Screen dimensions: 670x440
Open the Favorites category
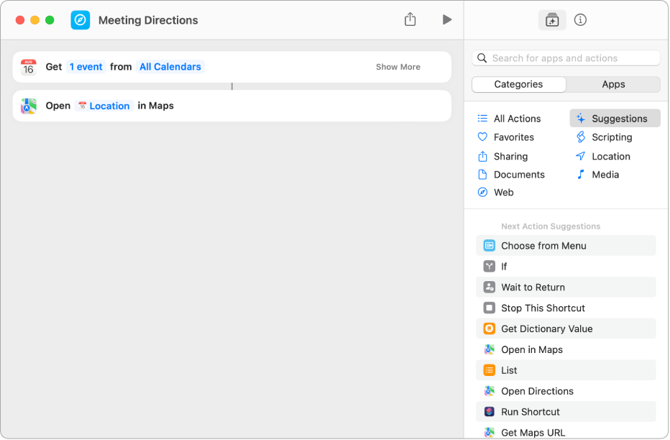pyautogui.click(x=513, y=137)
